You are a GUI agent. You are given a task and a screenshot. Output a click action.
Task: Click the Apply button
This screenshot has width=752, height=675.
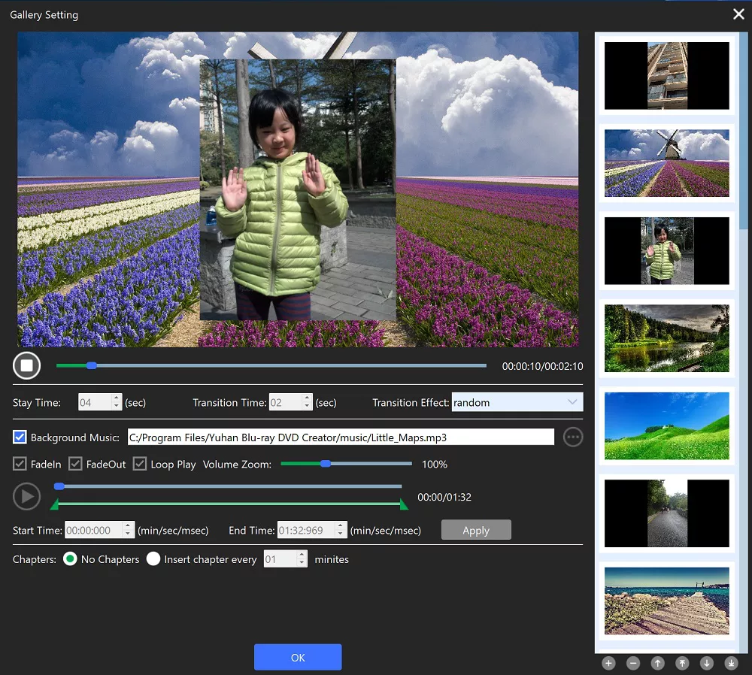pos(476,530)
